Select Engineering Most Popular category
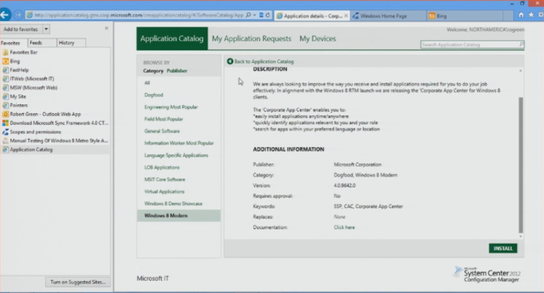 pyautogui.click(x=171, y=107)
